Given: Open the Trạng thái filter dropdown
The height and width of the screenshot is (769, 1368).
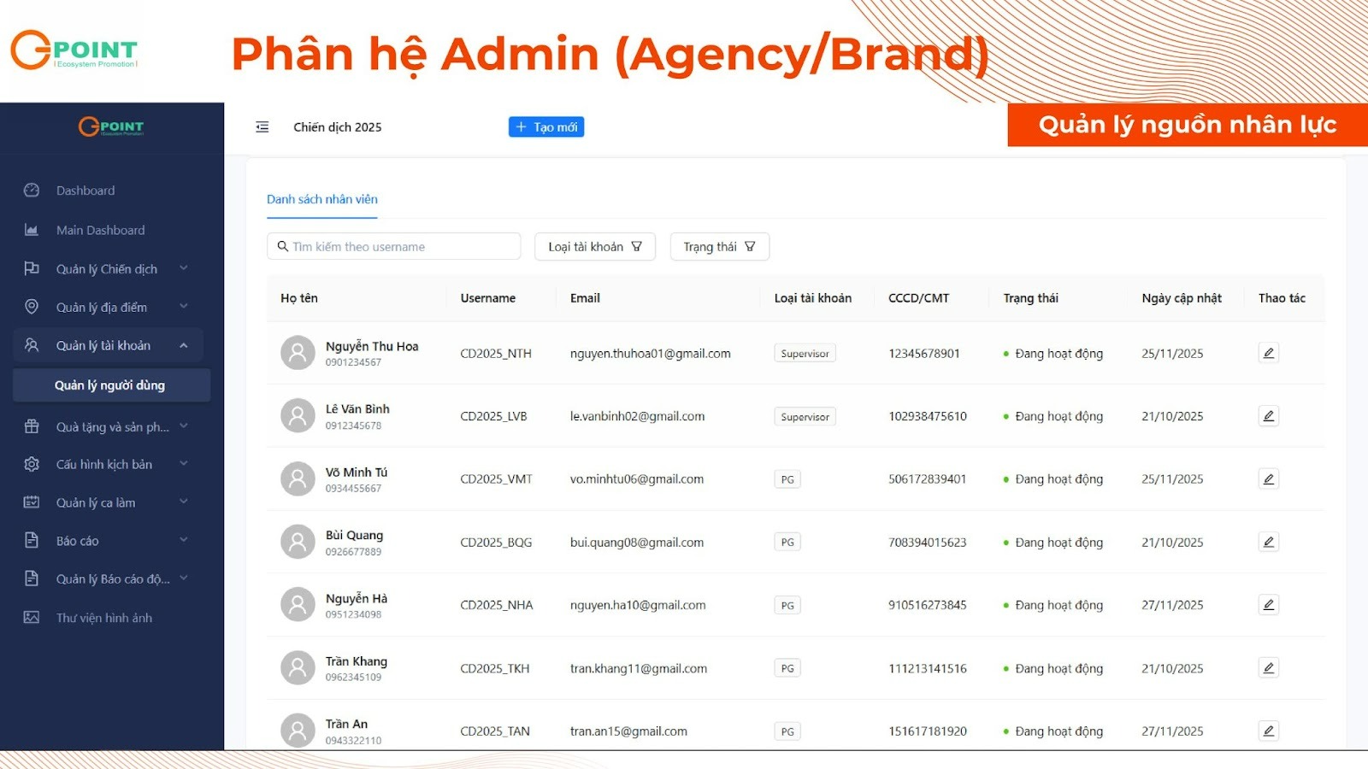Looking at the screenshot, I should pos(719,247).
